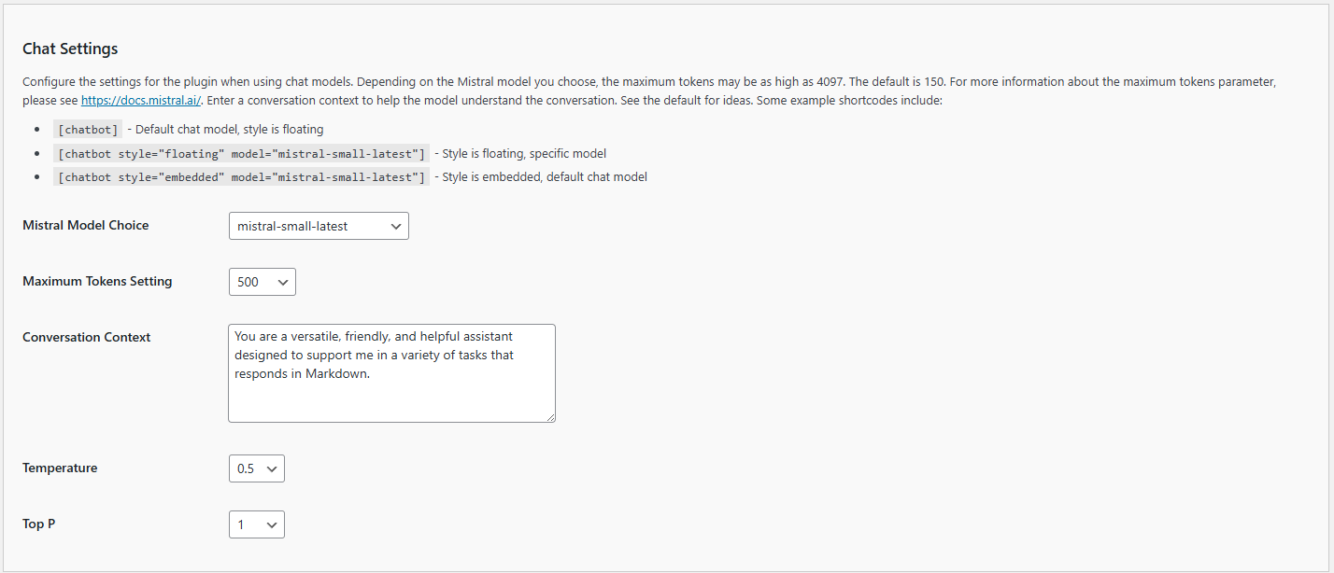Click the Maximum Tokens dropdown chevron

point(283,282)
